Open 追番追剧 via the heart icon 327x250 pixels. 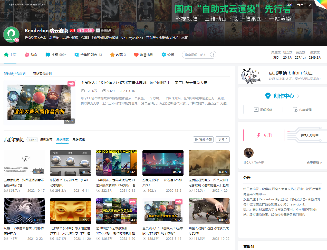coord(136,55)
